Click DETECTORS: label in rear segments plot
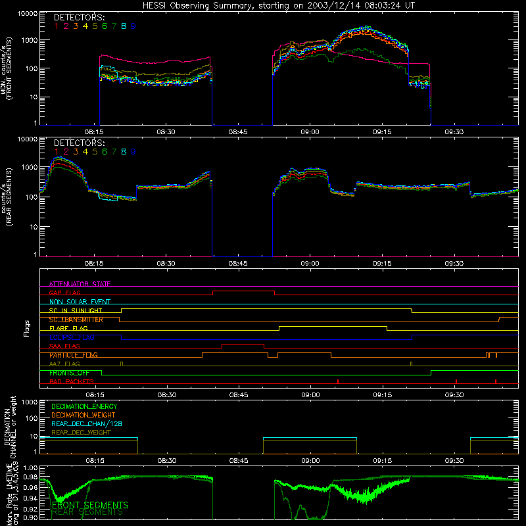Viewport: 526px width, 526px height. (79, 143)
